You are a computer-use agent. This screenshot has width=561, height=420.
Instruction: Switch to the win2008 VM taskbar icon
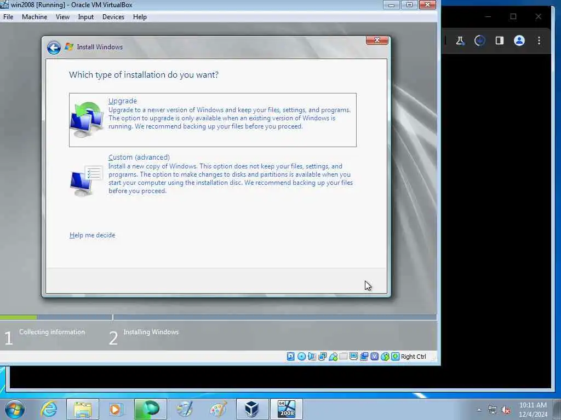[x=287, y=409]
